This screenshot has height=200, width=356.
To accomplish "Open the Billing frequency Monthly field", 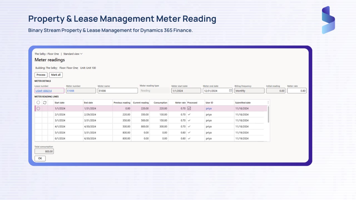I will 249,91.
